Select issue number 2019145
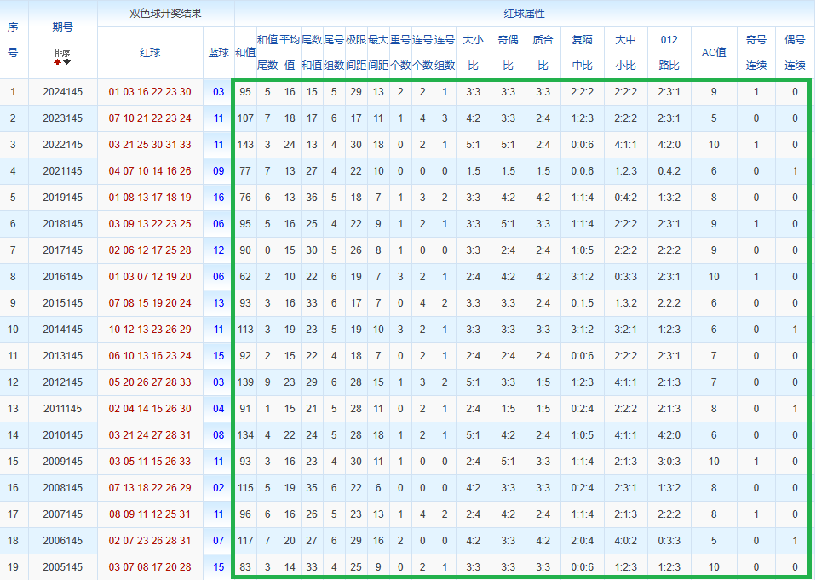This screenshot has width=816, height=580. tap(62, 198)
